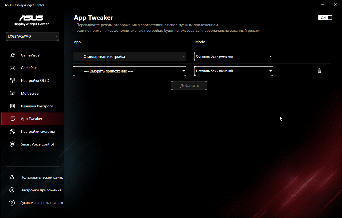Click the description line starting with Переключите режим

pos(146,25)
